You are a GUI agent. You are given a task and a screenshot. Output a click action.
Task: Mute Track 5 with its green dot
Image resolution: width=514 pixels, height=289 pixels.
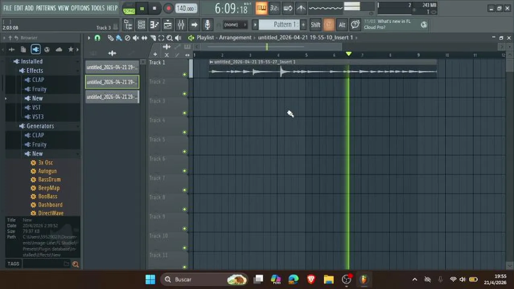185,151
